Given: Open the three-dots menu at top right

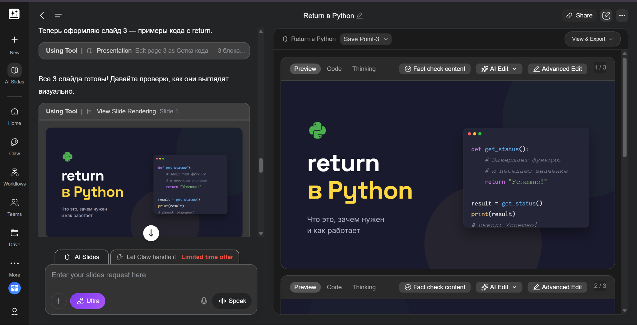Looking at the screenshot, I should 622,16.
